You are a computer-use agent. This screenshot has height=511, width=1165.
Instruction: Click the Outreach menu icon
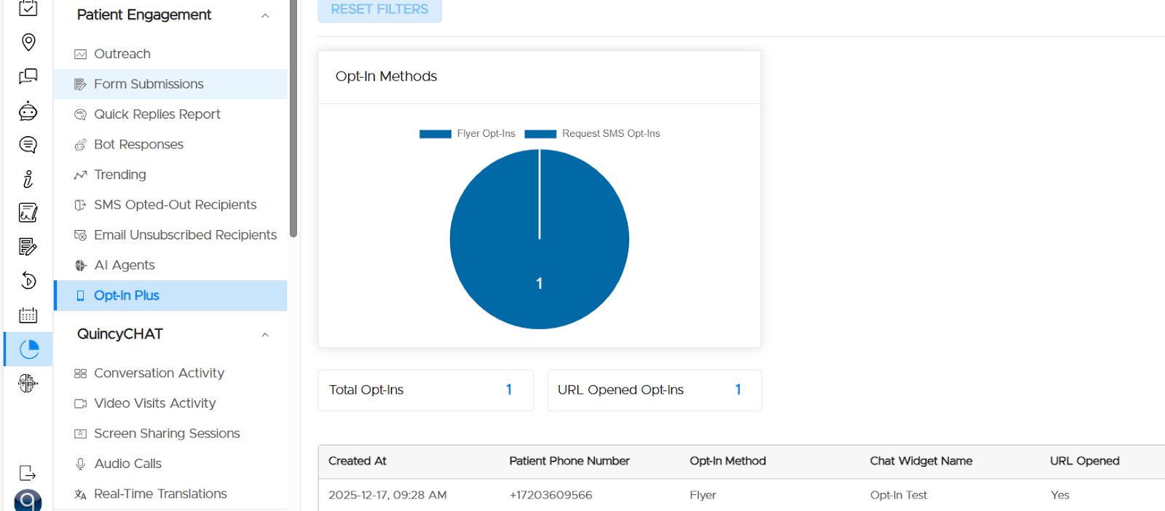pos(81,54)
